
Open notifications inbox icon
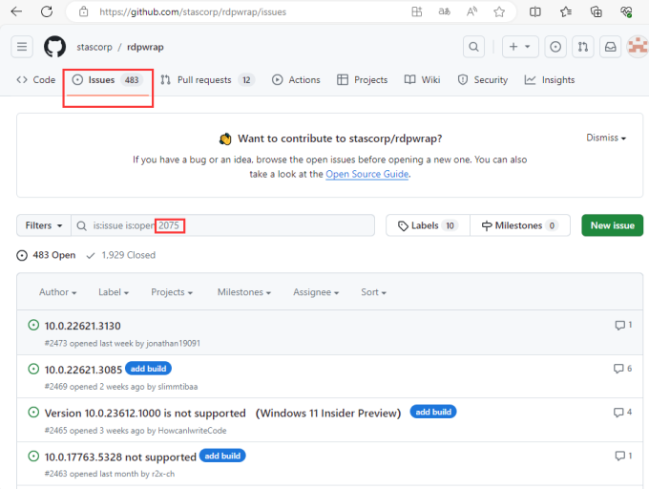(x=611, y=47)
